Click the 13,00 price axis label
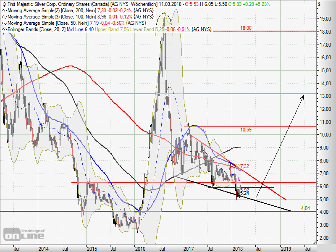The height and width of the screenshot is (252, 336). click(325, 96)
